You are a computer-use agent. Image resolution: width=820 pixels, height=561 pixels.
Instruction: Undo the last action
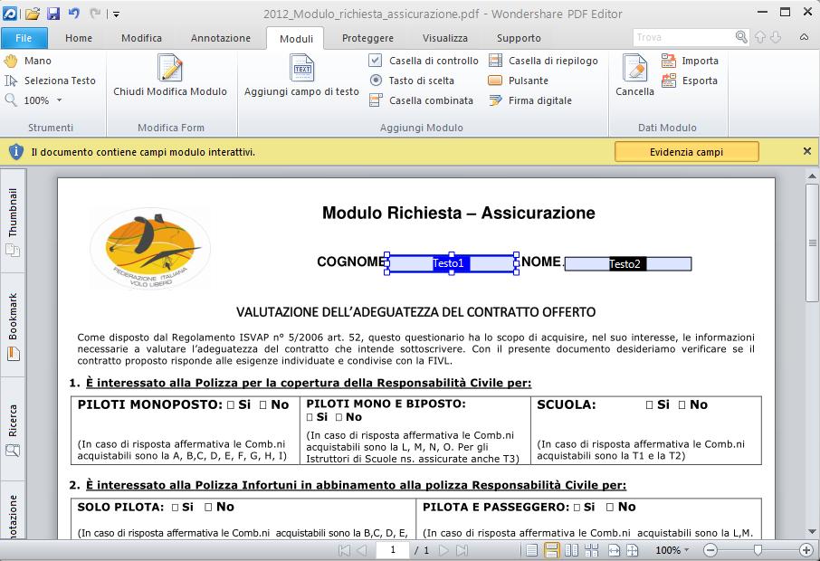coord(73,13)
